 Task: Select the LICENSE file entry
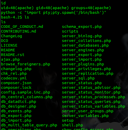(x=9, y=46)
